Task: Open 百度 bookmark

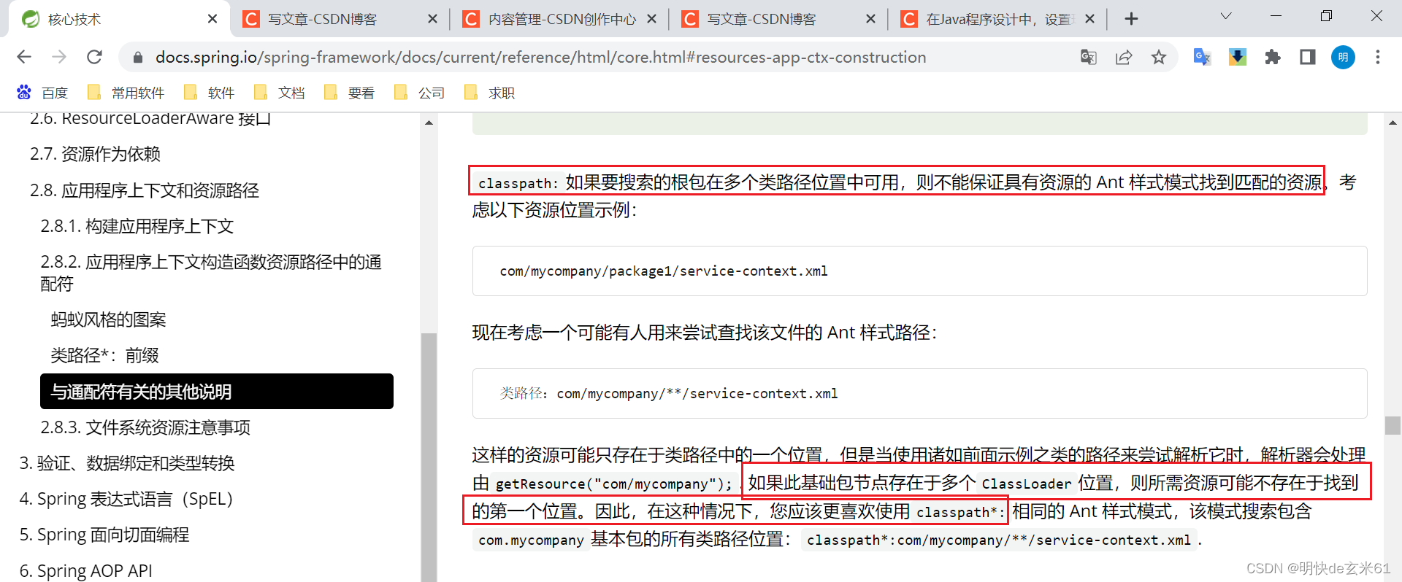Action: (42, 93)
